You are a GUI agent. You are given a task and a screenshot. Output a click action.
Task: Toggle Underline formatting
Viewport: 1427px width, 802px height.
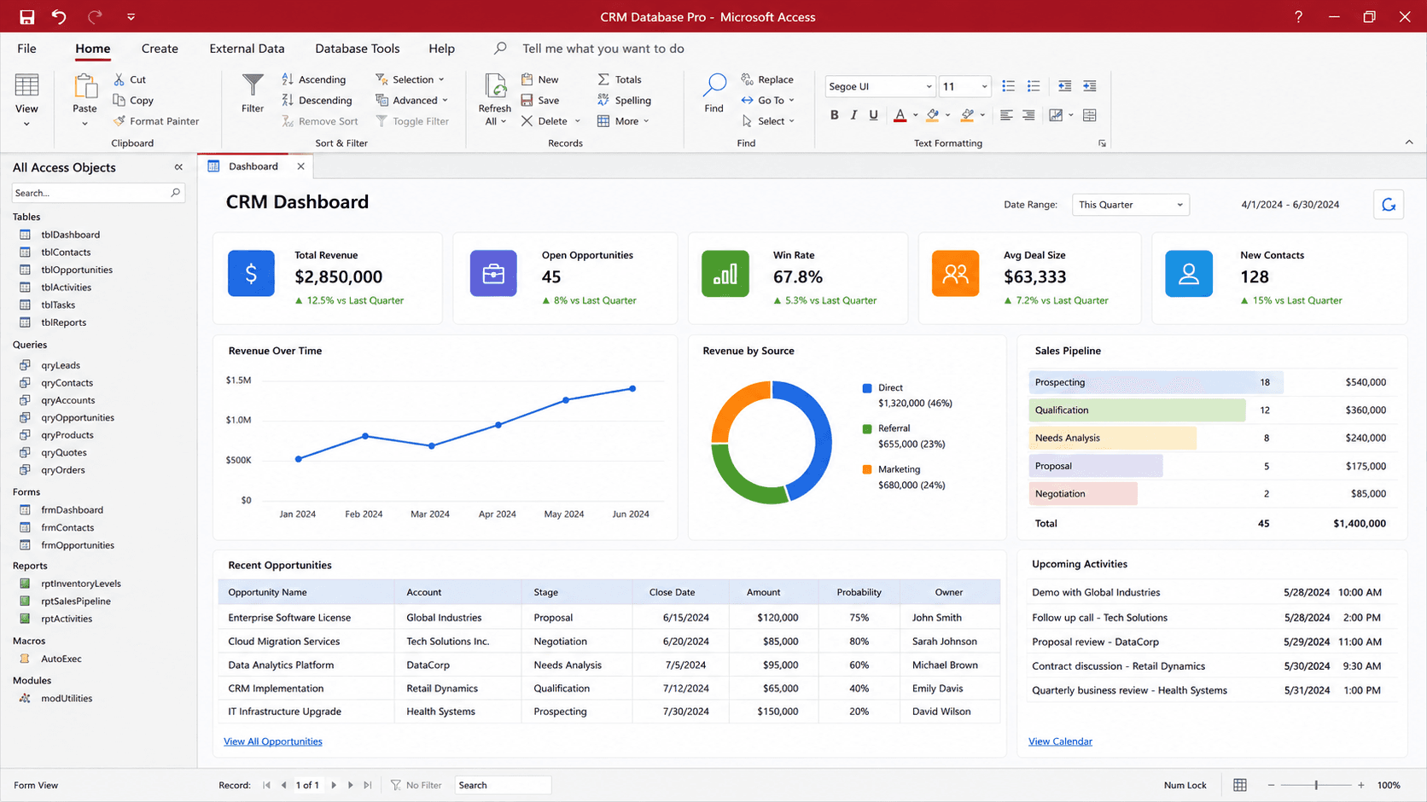click(x=873, y=115)
